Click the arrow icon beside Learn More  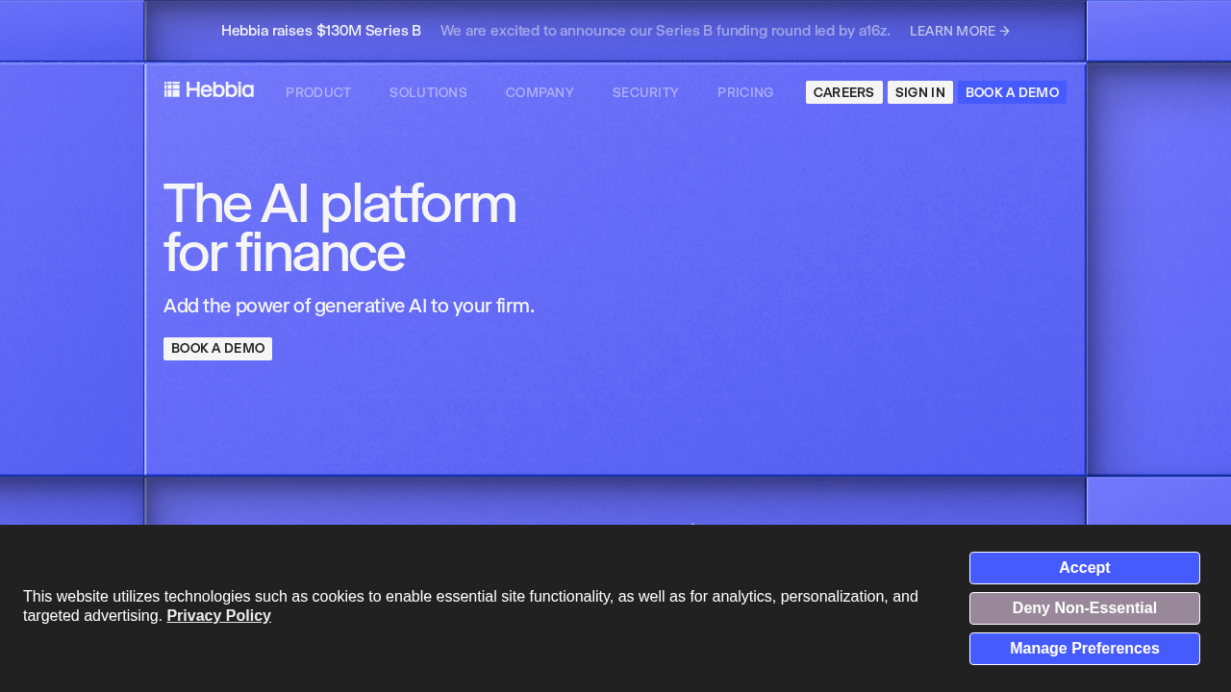1005,31
